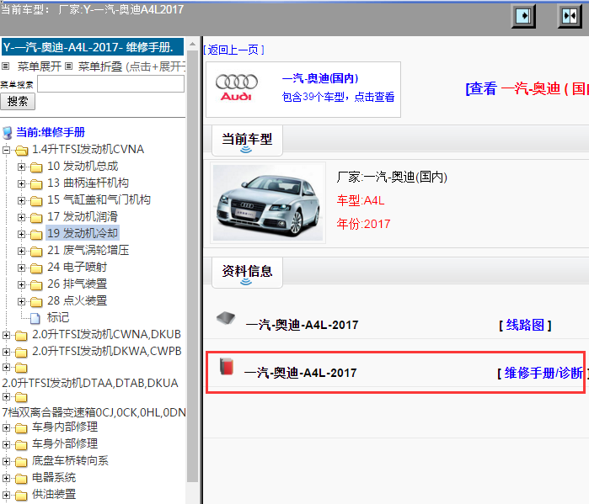Expand the 19 发动机冷却 node
Screen dimensions: 589x504
point(21,234)
